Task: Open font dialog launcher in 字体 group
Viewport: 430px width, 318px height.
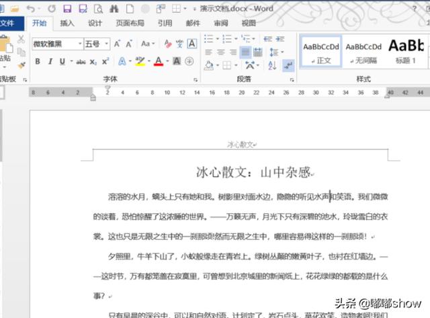Action: pos(196,80)
